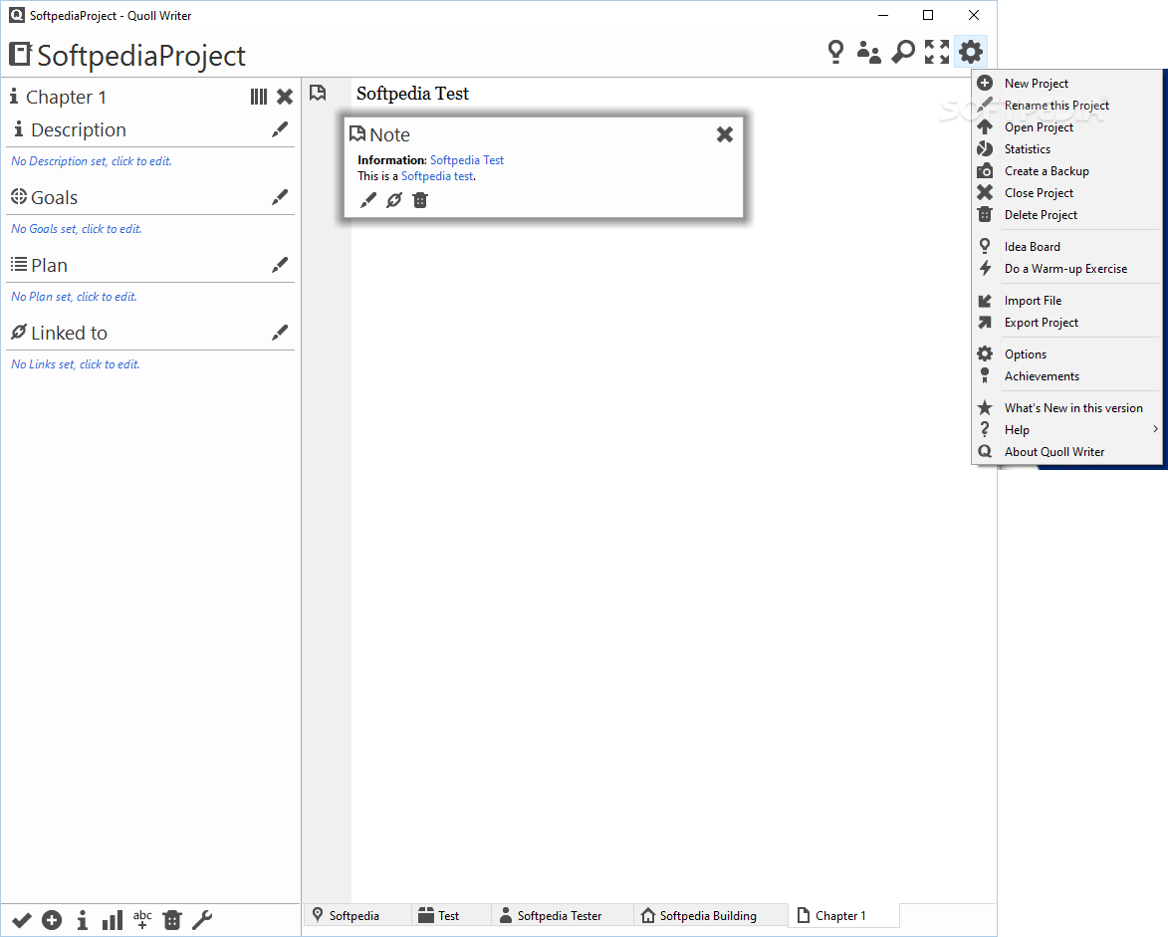Viewport: 1168px width, 937px height.
Task: Select the Chapter 1 tab
Action: click(x=843, y=915)
